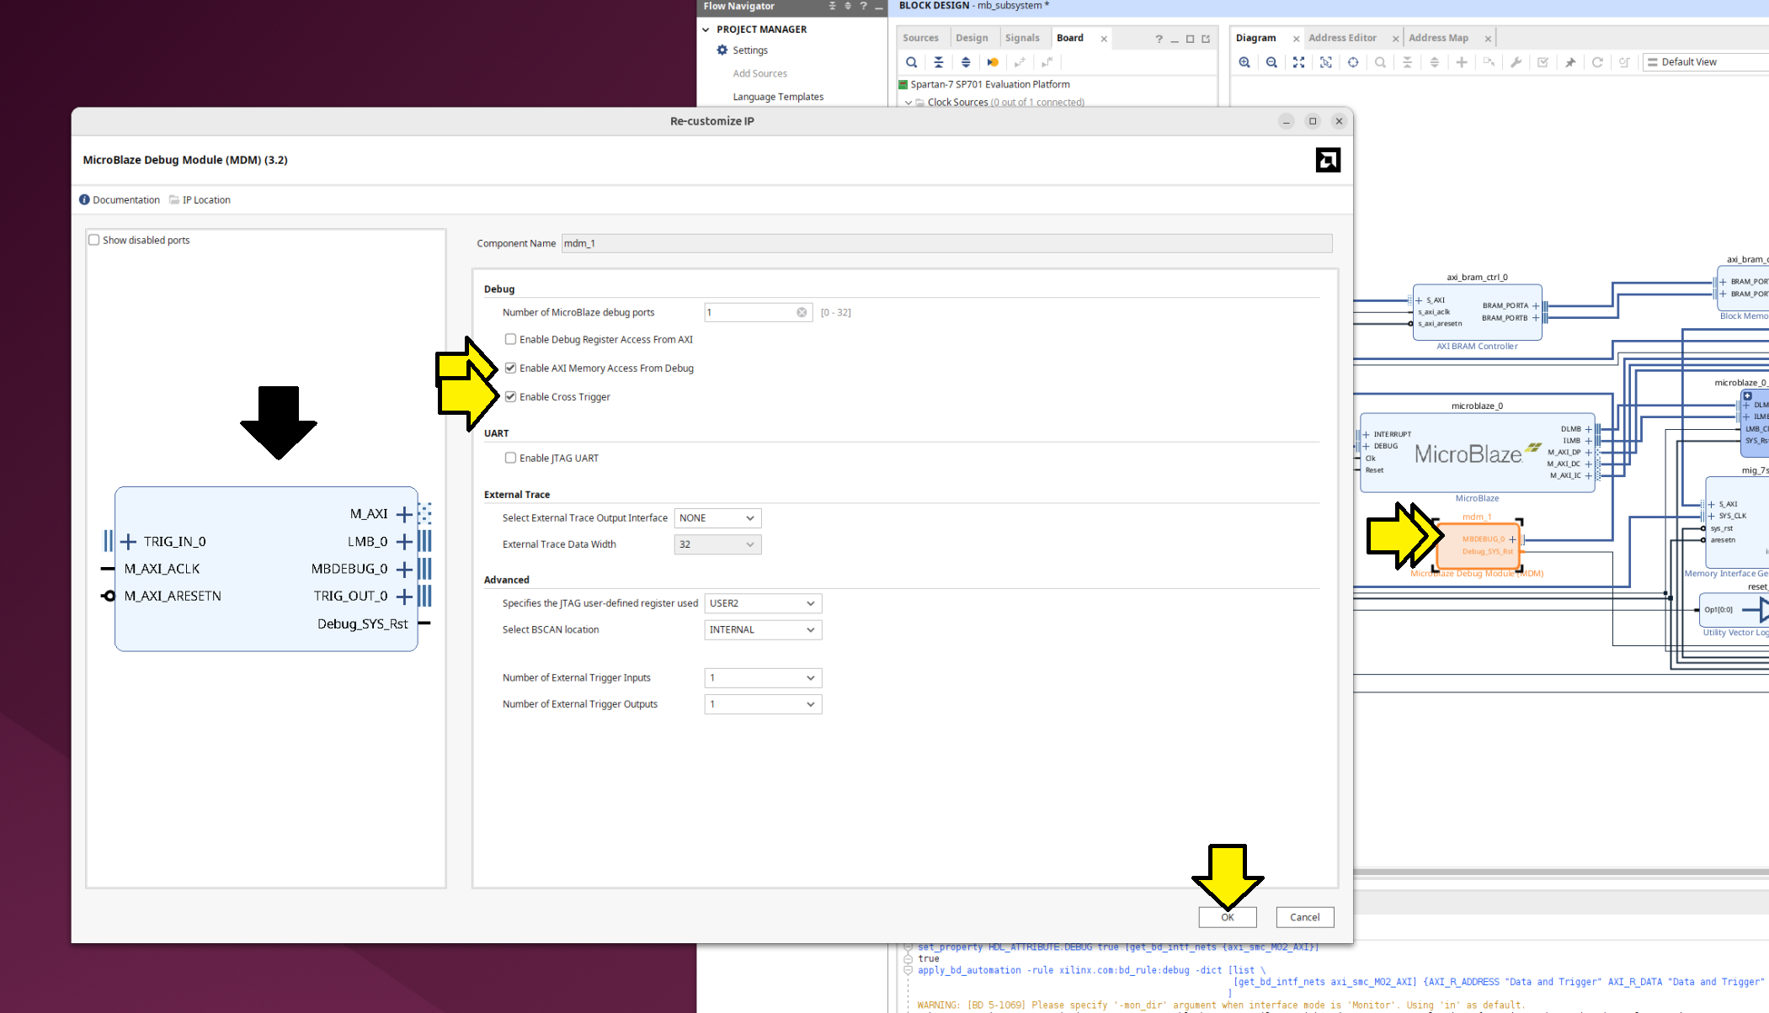Click the regenerate layout refresh icon

[x=1597, y=62]
